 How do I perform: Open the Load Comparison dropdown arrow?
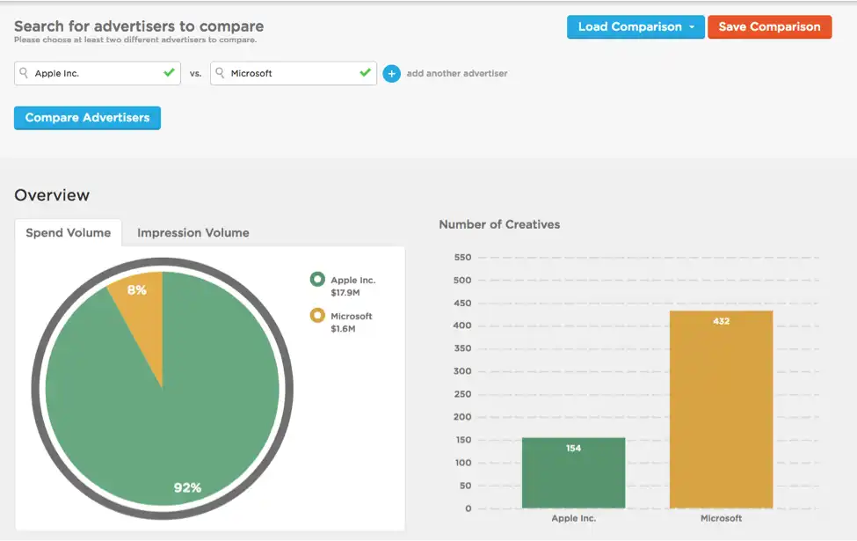point(692,26)
